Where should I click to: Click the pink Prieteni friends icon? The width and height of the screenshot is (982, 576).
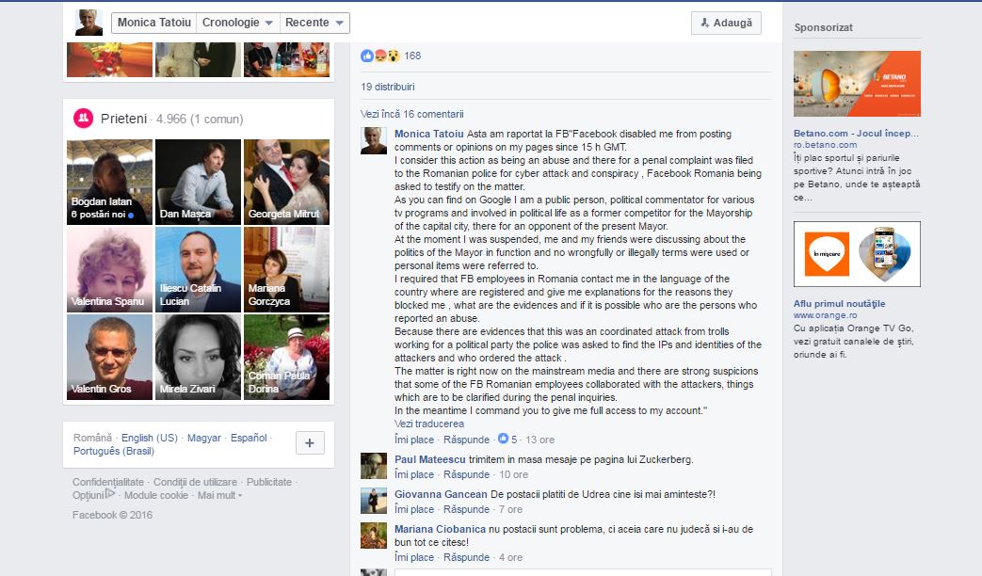83,119
